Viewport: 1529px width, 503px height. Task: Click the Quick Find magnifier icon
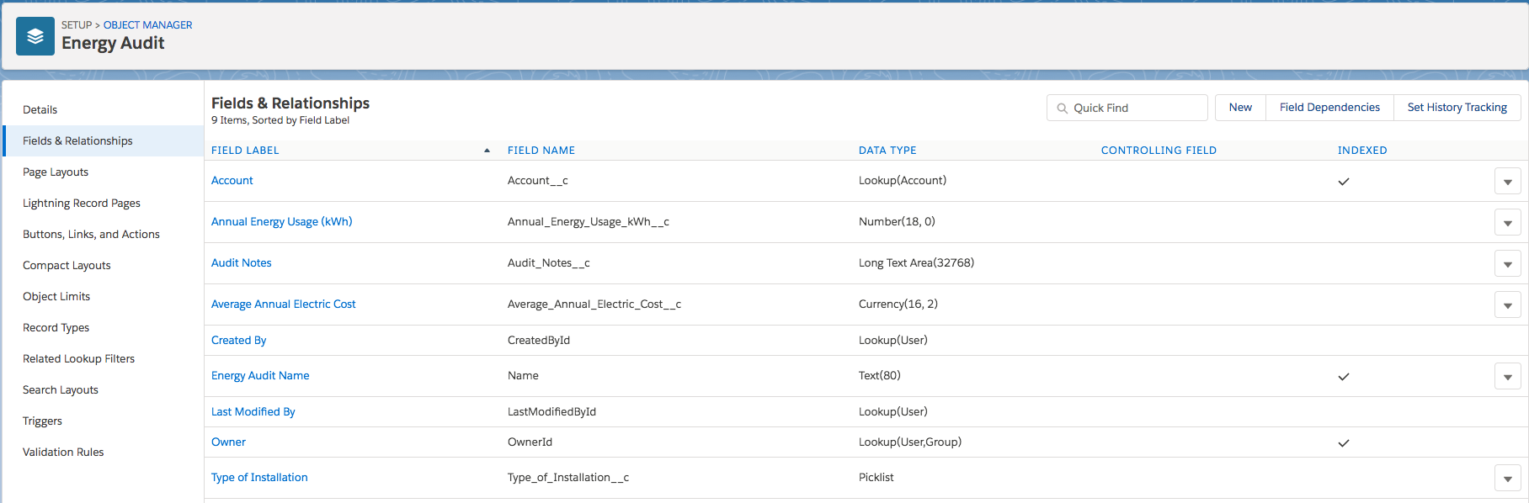tap(1063, 109)
